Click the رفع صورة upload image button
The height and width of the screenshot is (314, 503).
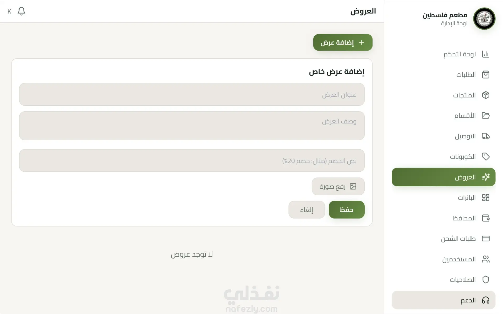[x=338, y=186]
